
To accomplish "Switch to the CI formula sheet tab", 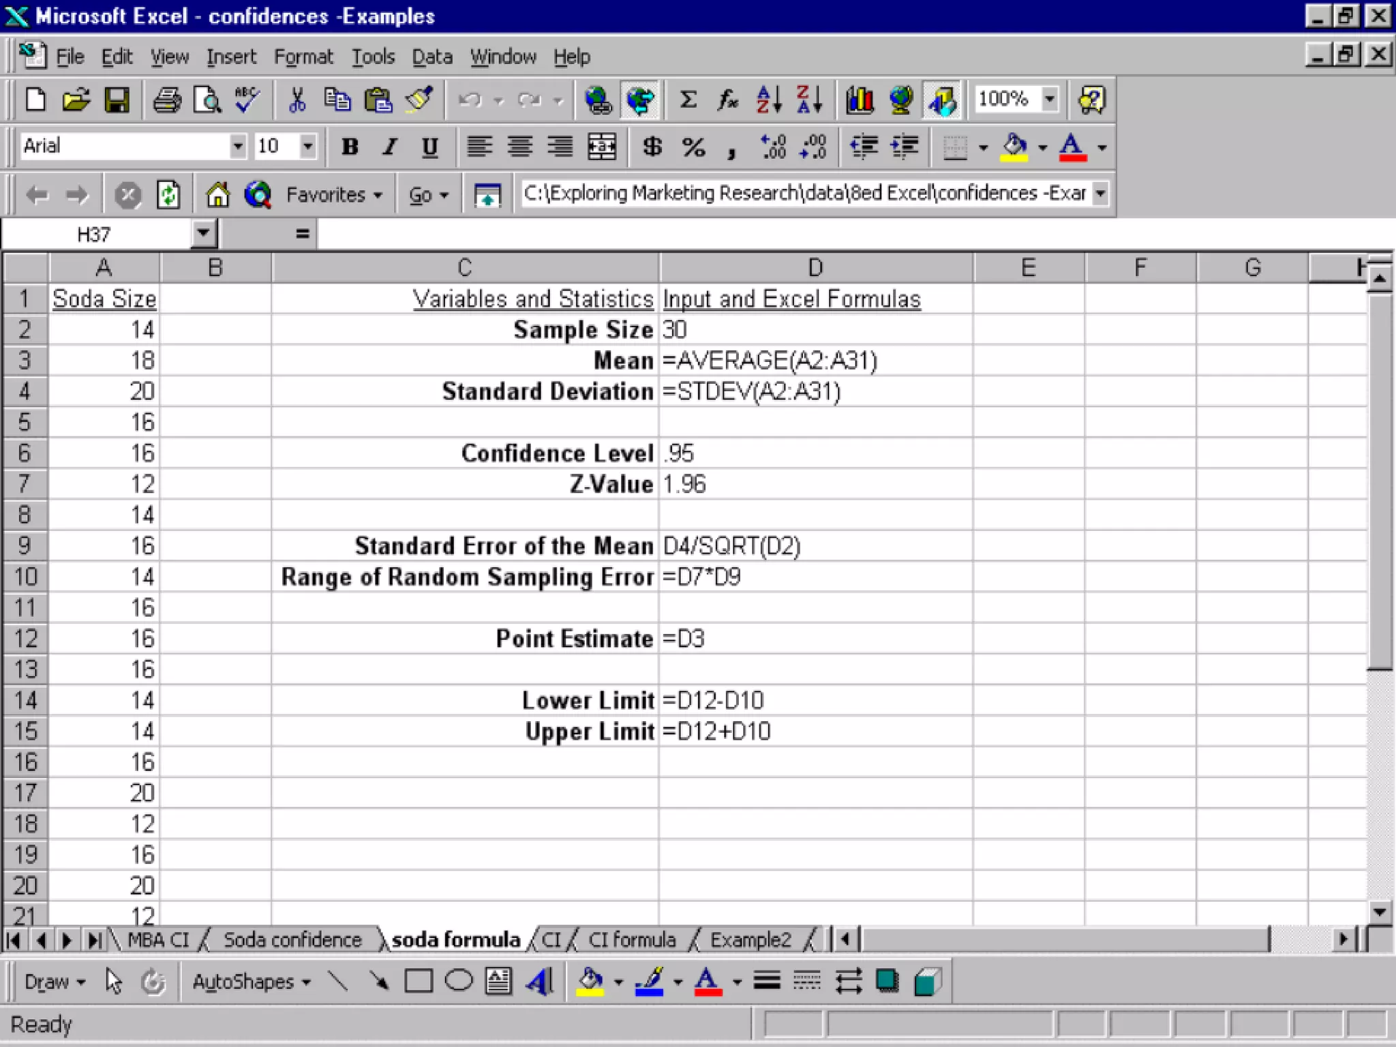I will click(632, 940).
